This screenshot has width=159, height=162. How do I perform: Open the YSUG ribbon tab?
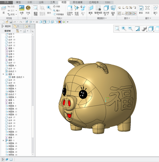click(x=108, y=2)
